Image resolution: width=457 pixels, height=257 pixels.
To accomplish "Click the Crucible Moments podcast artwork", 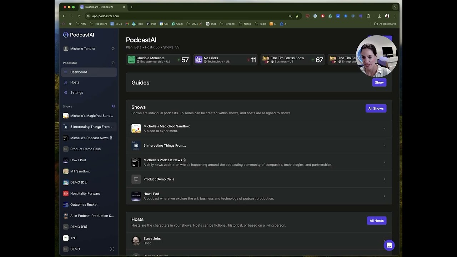I will point(131,60).
